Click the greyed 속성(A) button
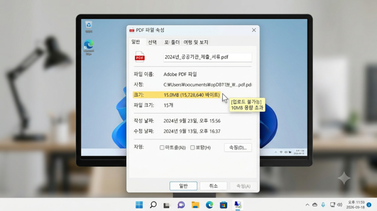Viewport: 377px width, 211px height. click(243, 186)
